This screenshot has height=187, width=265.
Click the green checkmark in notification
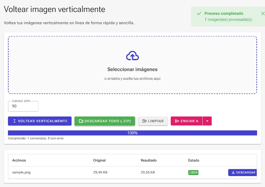point(199,14)
